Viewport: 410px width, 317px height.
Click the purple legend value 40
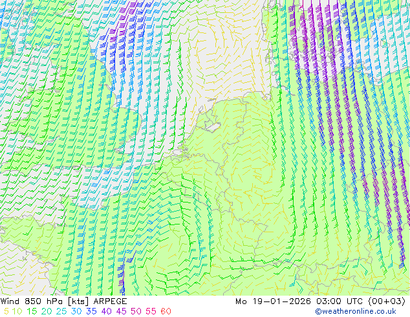click(x=106, y=311)
